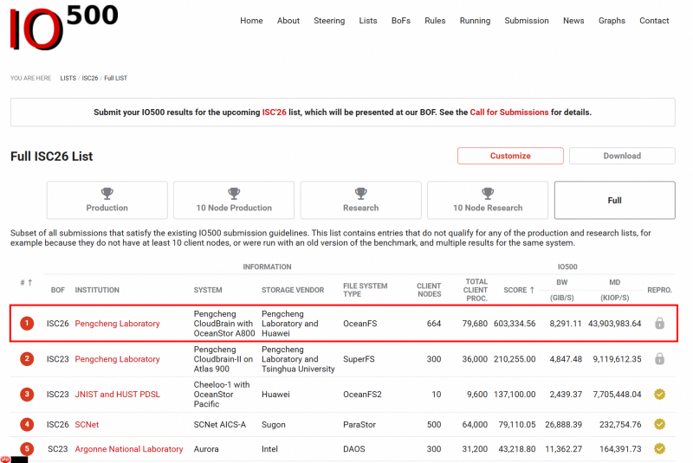Open the Rules page

pos(435,21)
